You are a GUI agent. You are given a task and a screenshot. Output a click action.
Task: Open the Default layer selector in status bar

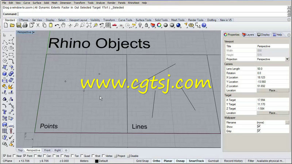103,161
